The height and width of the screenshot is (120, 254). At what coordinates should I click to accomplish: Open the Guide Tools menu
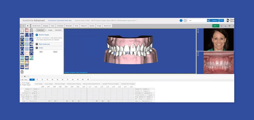(x=37, y=26)
